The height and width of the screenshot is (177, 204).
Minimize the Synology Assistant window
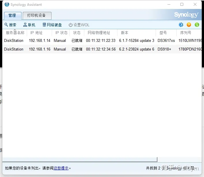click(169, 4)
